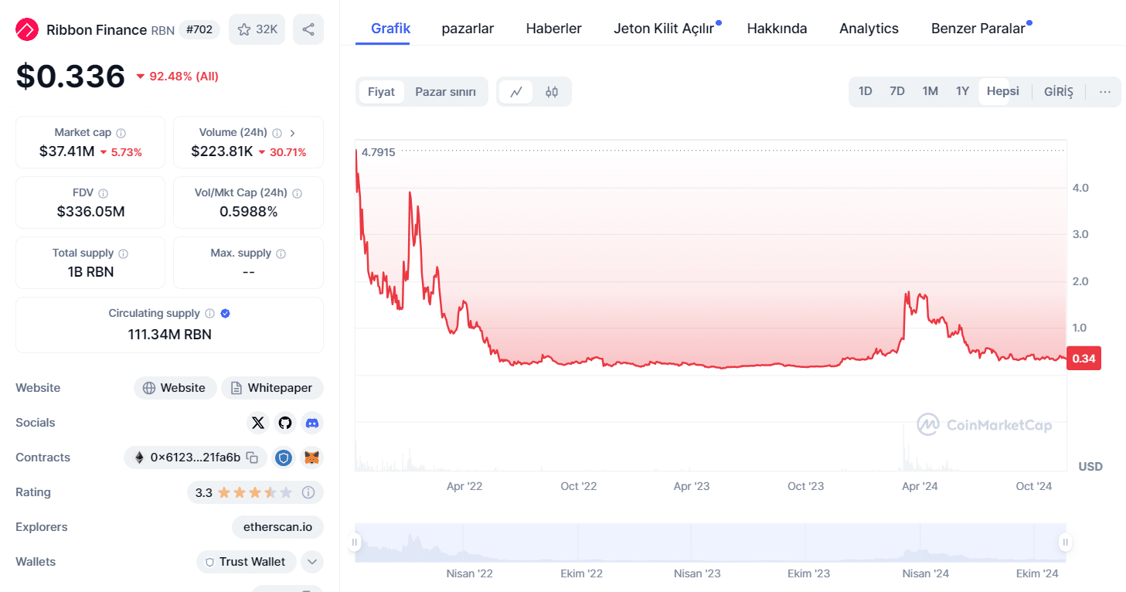
Task: Open the pazarlar tab
Action: 468,29
